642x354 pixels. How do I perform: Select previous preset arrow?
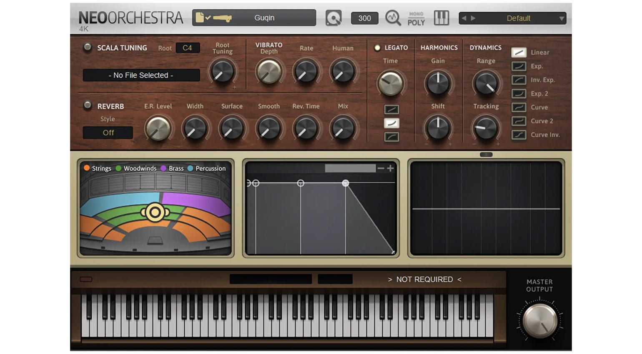464,18
